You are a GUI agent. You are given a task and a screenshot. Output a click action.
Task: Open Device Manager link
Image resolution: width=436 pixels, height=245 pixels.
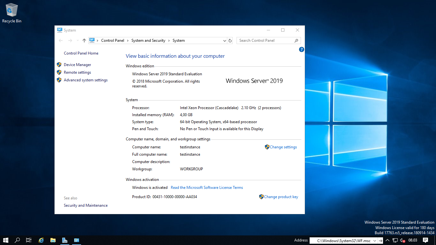[x=77, y=65]
